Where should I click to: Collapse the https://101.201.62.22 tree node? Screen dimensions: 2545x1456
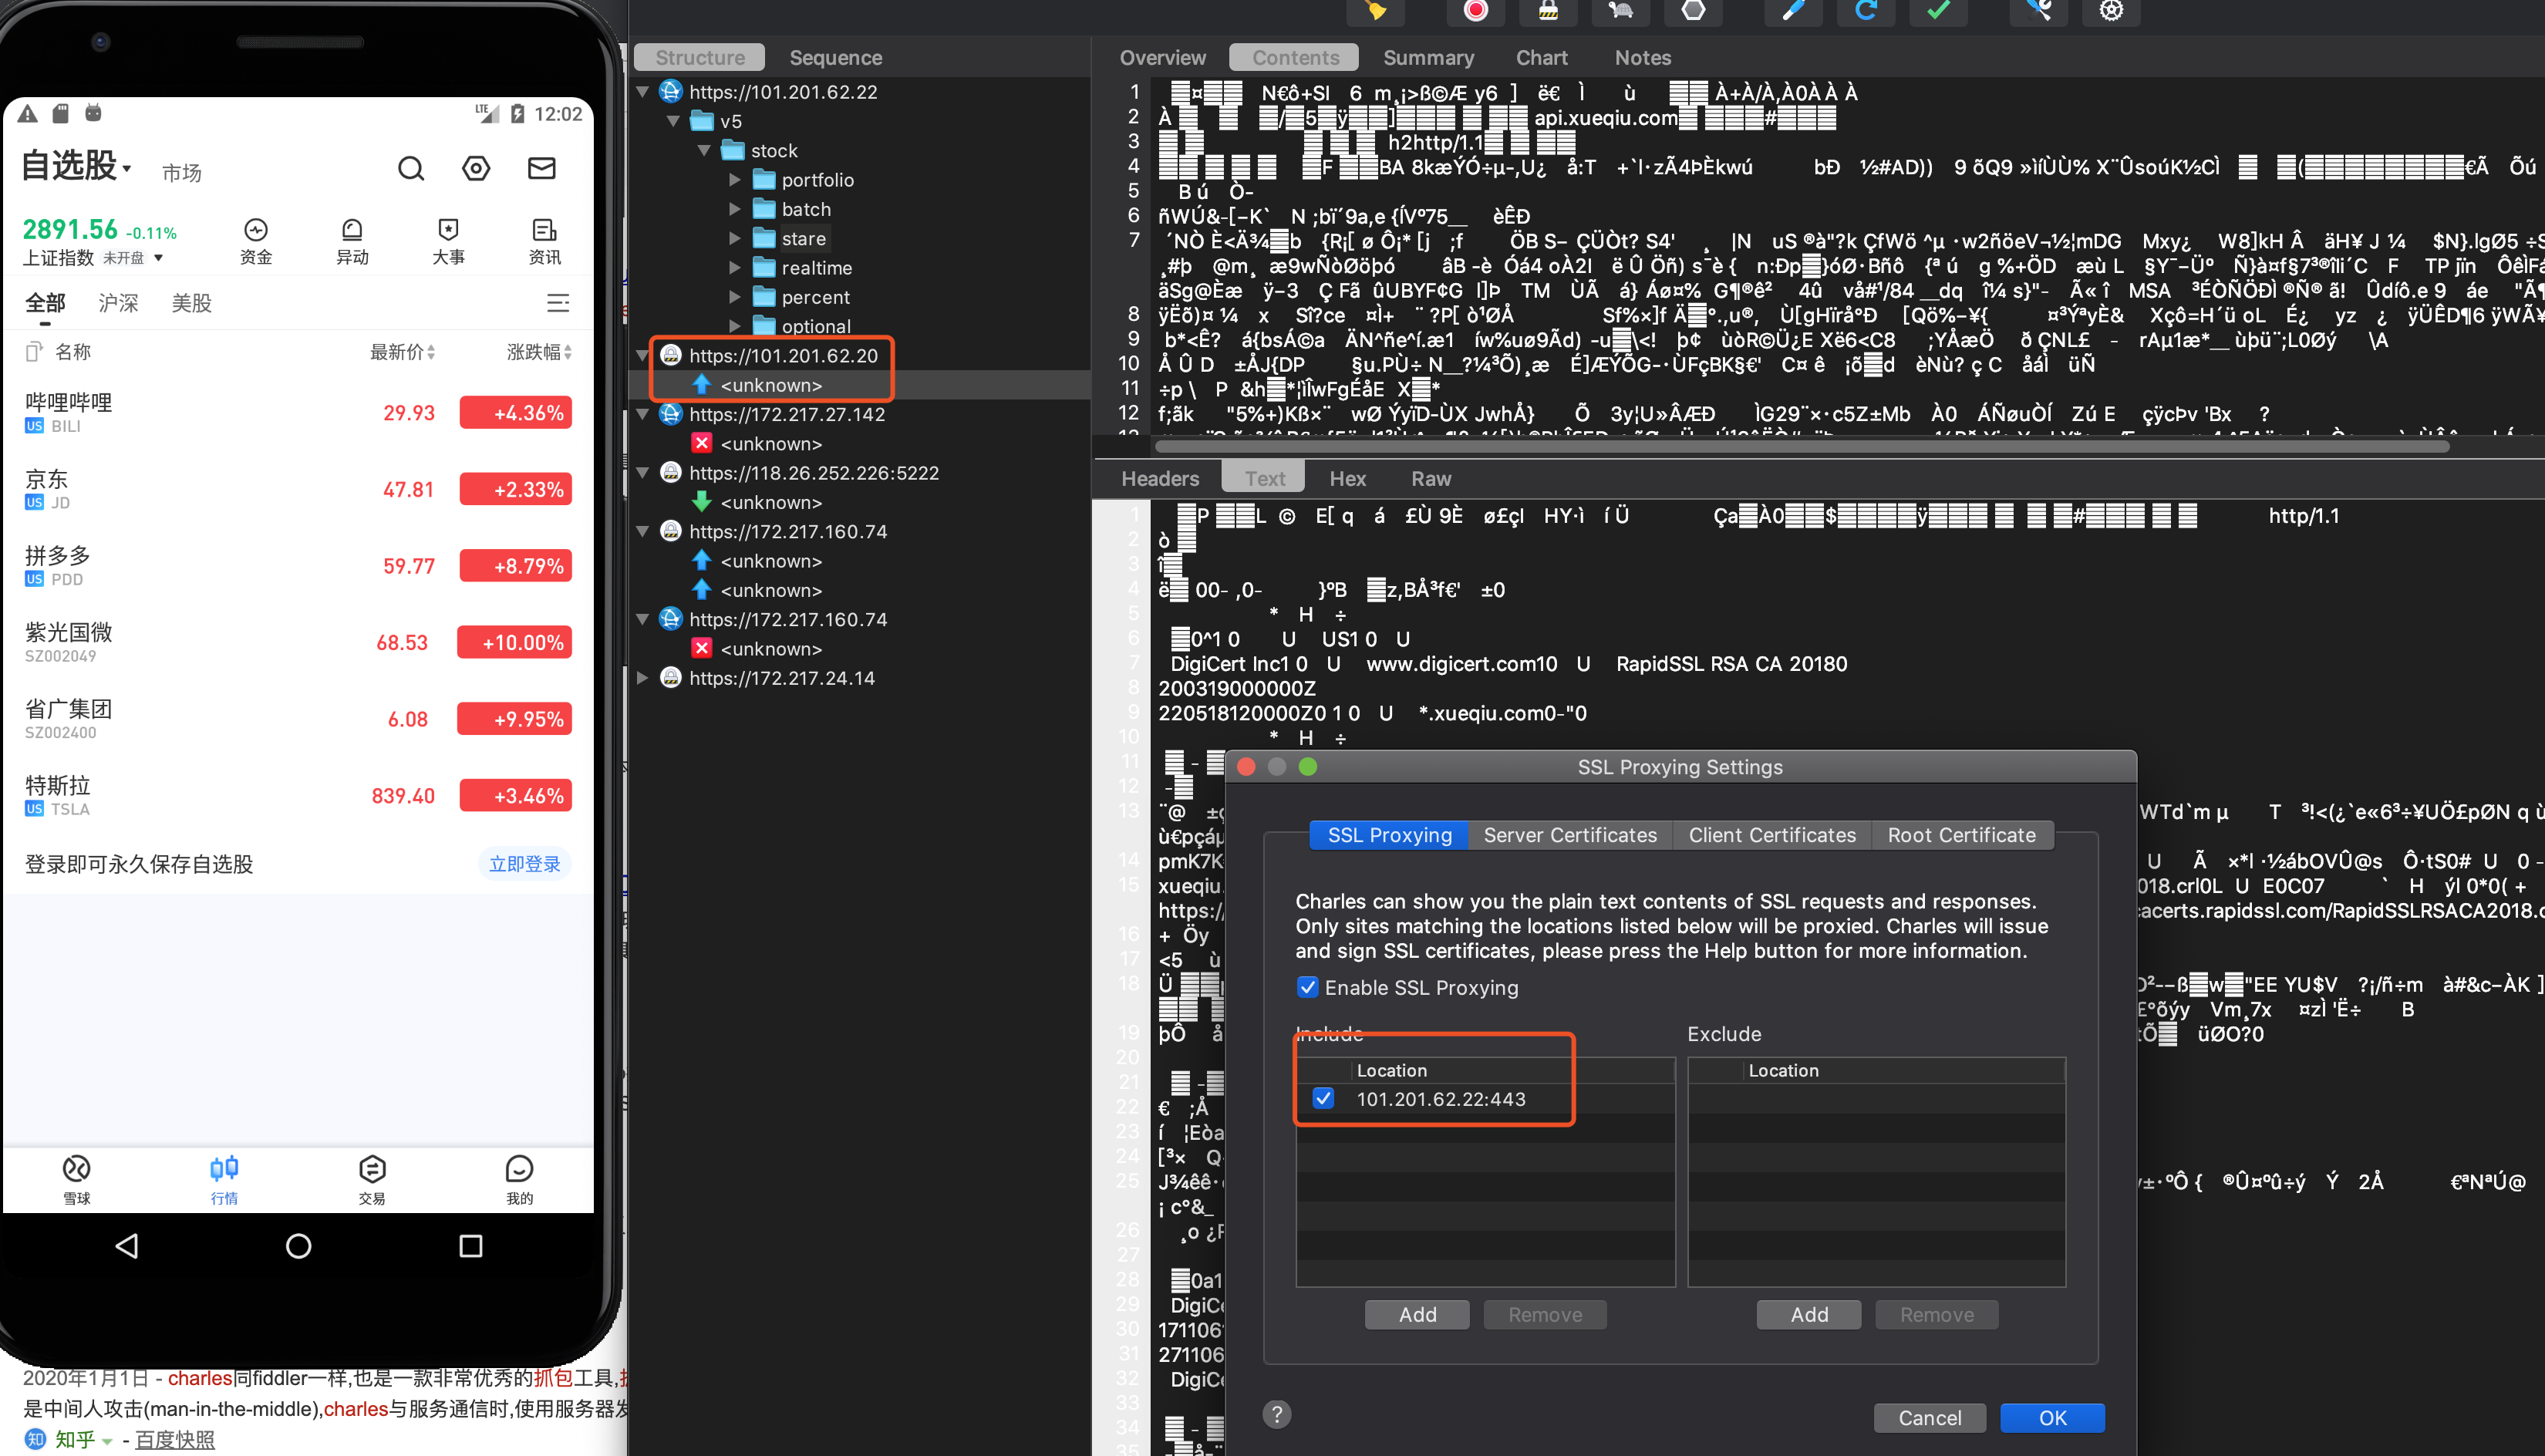pyautogui.click(x=643, y=92)
